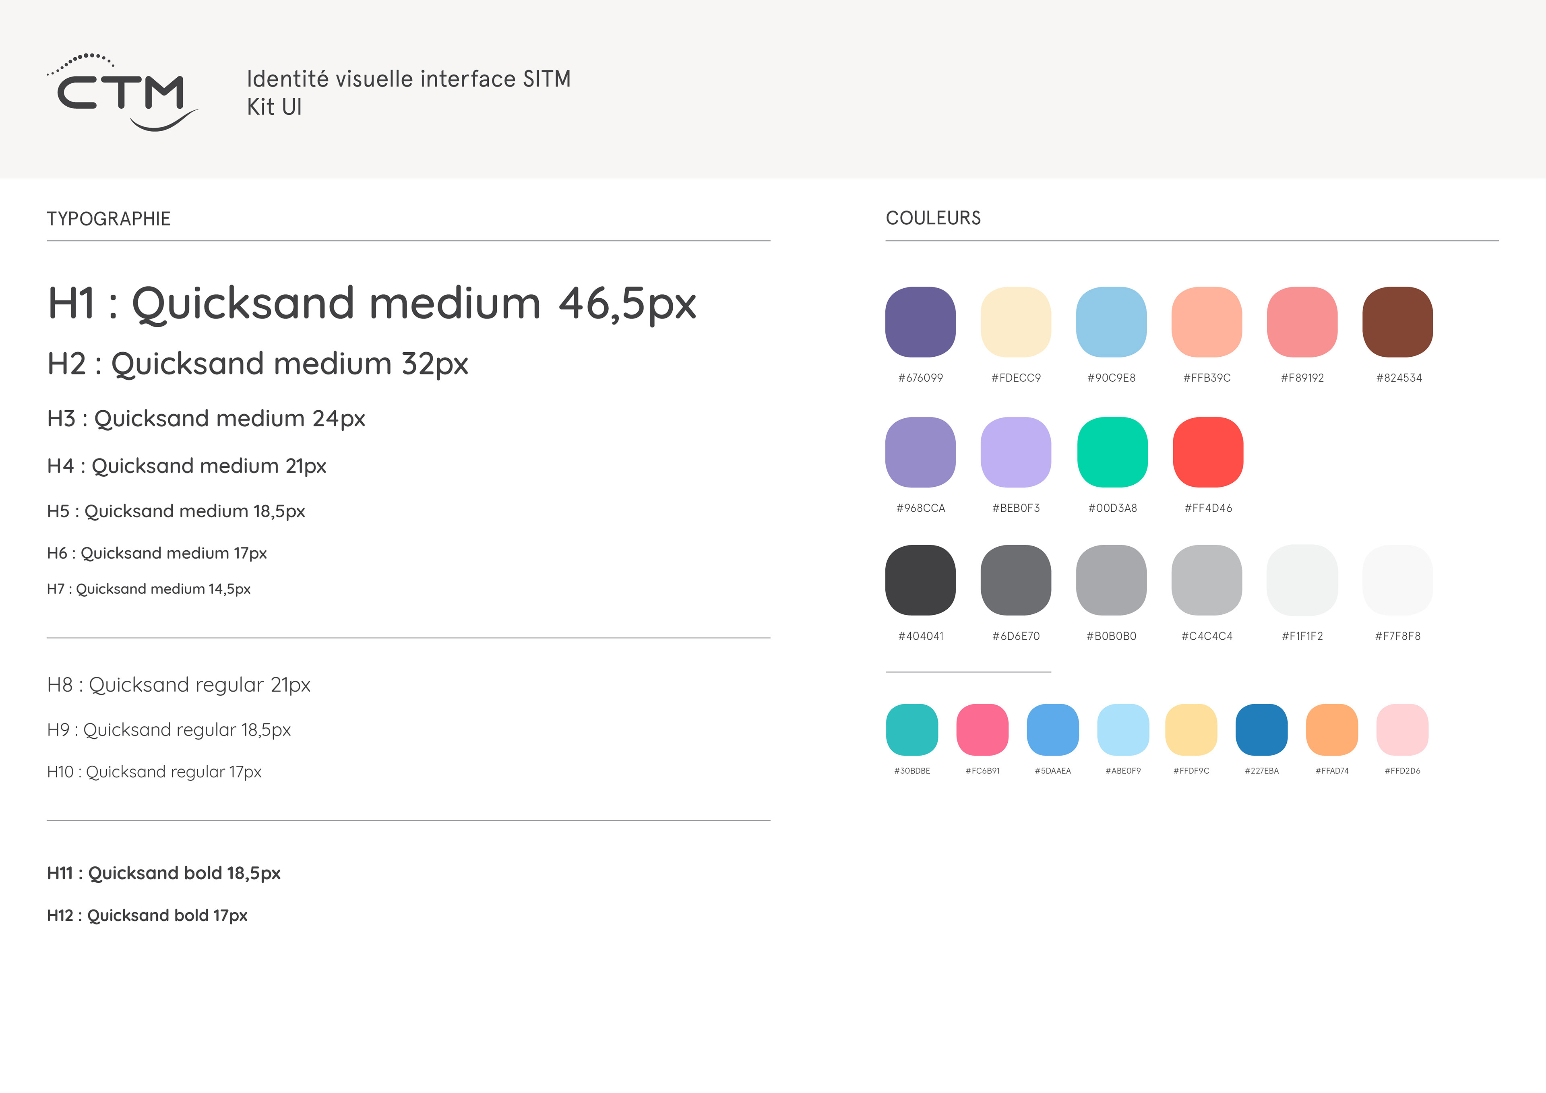This screenshot has width=1546, height=1093.
Task: Click the #00D3A8 hex label
Action: 1113,508
